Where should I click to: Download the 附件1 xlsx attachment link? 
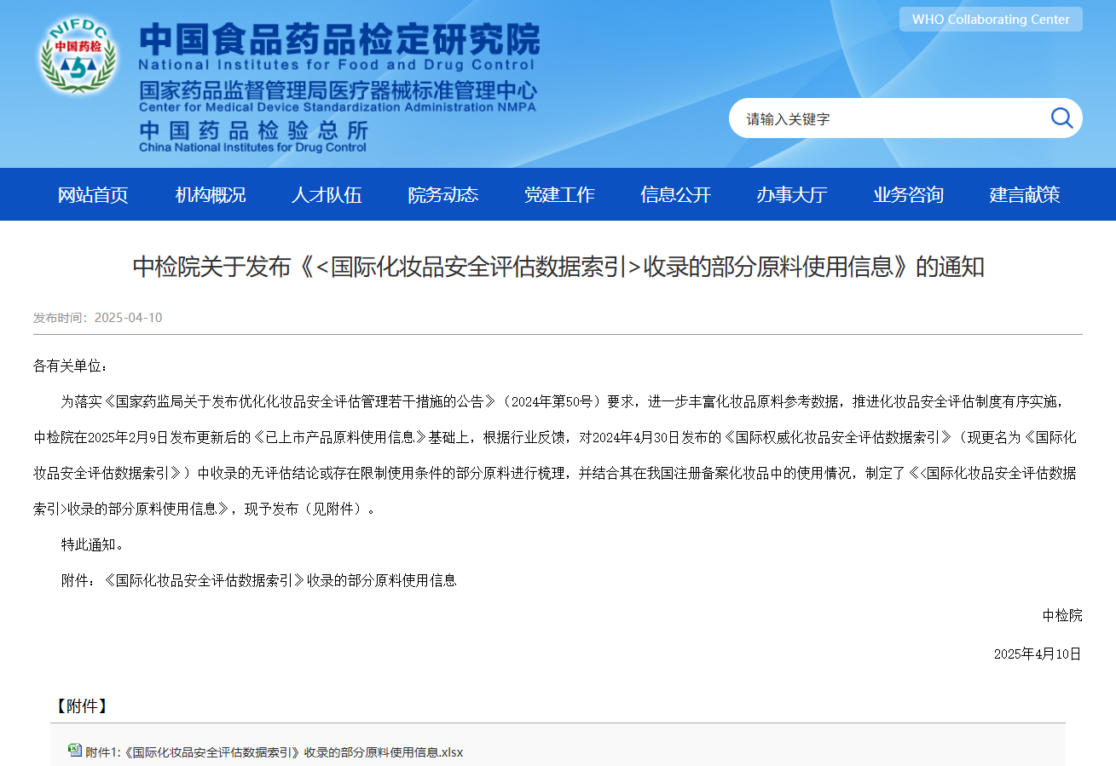[274, 752]
